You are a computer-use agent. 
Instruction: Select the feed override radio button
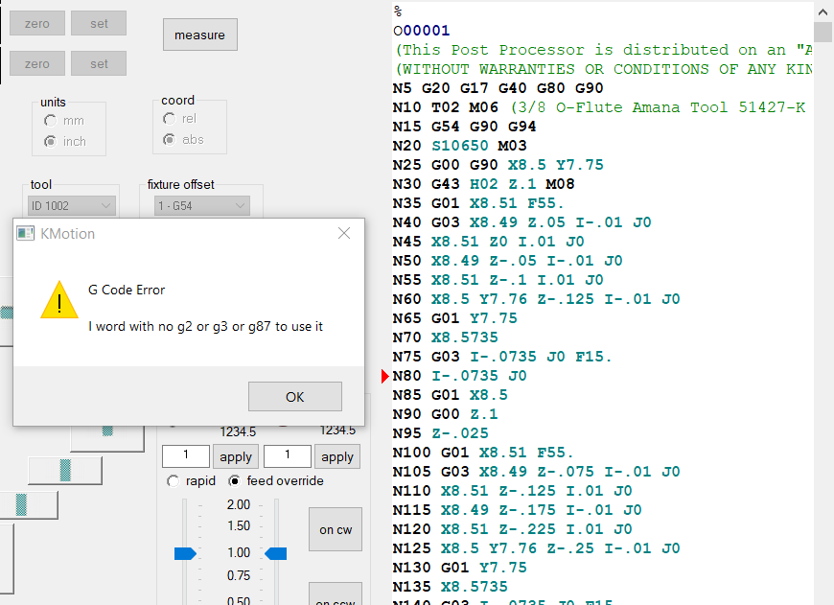pyautogui.click(x=235, y=480)
